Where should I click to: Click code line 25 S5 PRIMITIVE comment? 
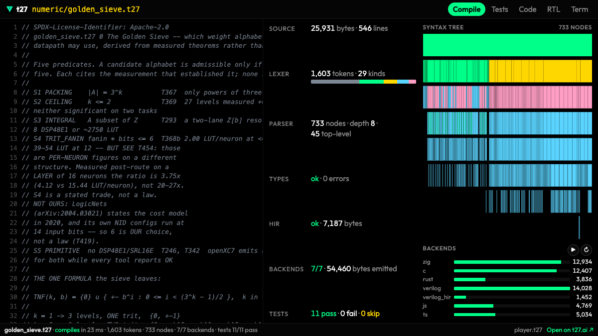[142, 250]
